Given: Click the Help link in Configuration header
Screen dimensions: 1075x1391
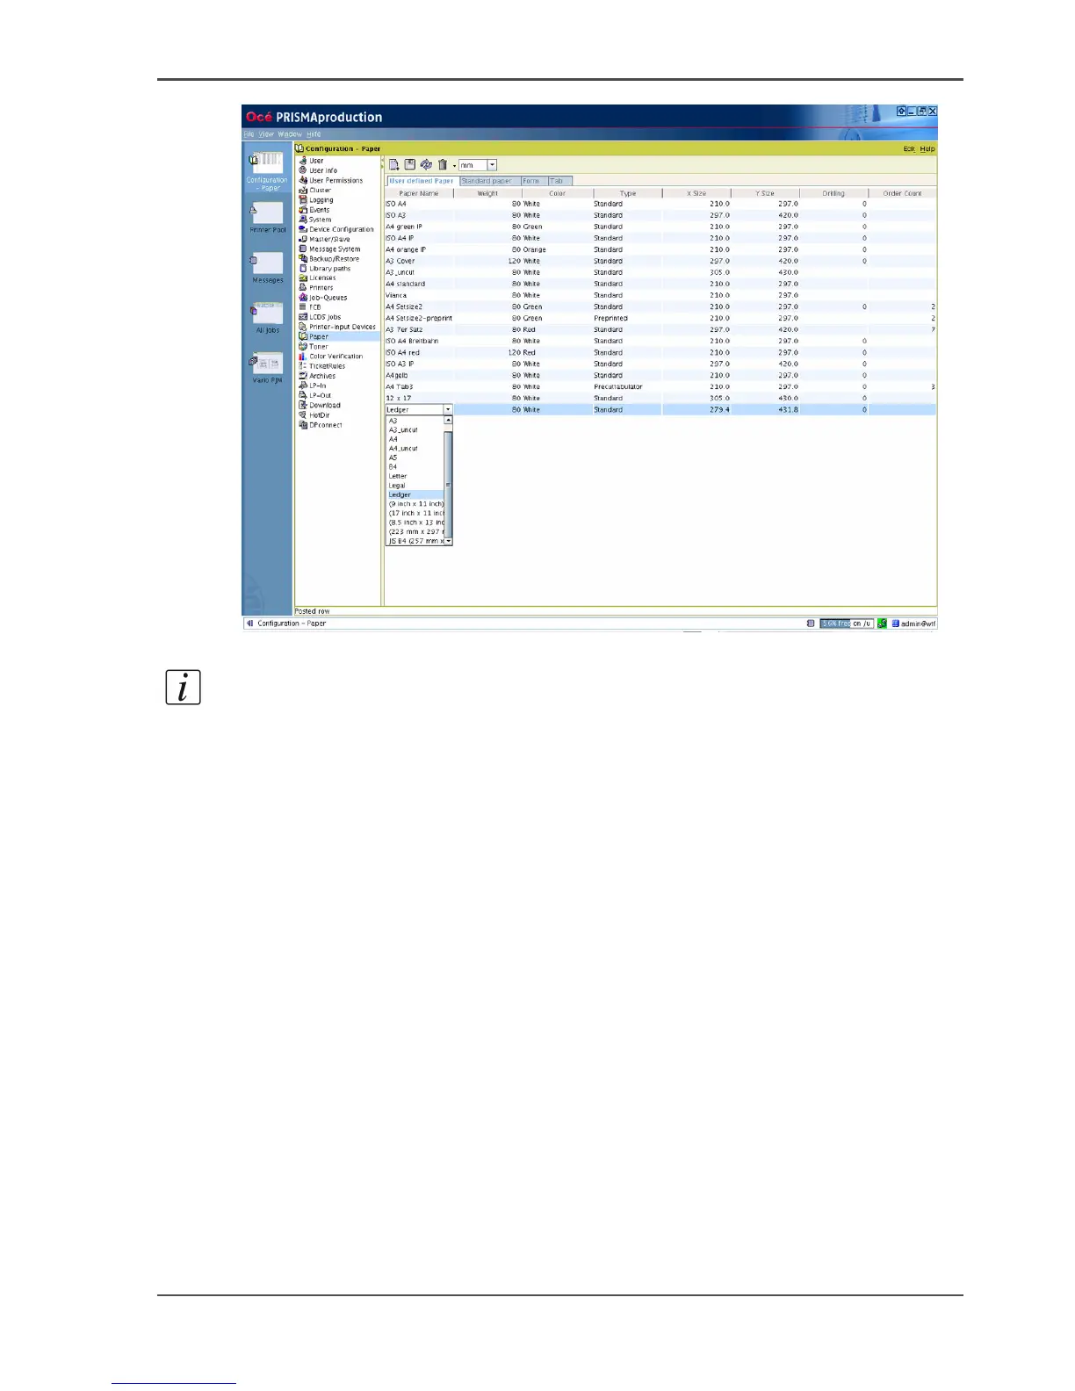Looking at the screenshot, I should click(x=927, y=149).
